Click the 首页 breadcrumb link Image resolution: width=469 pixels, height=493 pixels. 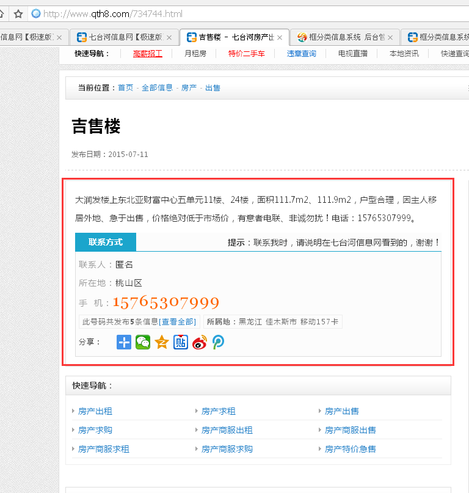pos(125,88)
